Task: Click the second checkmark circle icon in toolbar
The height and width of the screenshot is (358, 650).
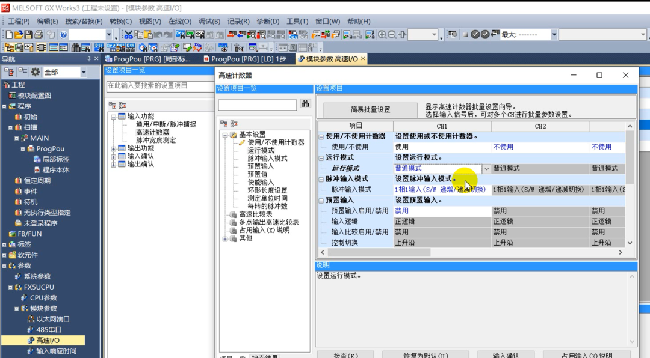Action: pyautogui.click(x=484, y=35)
